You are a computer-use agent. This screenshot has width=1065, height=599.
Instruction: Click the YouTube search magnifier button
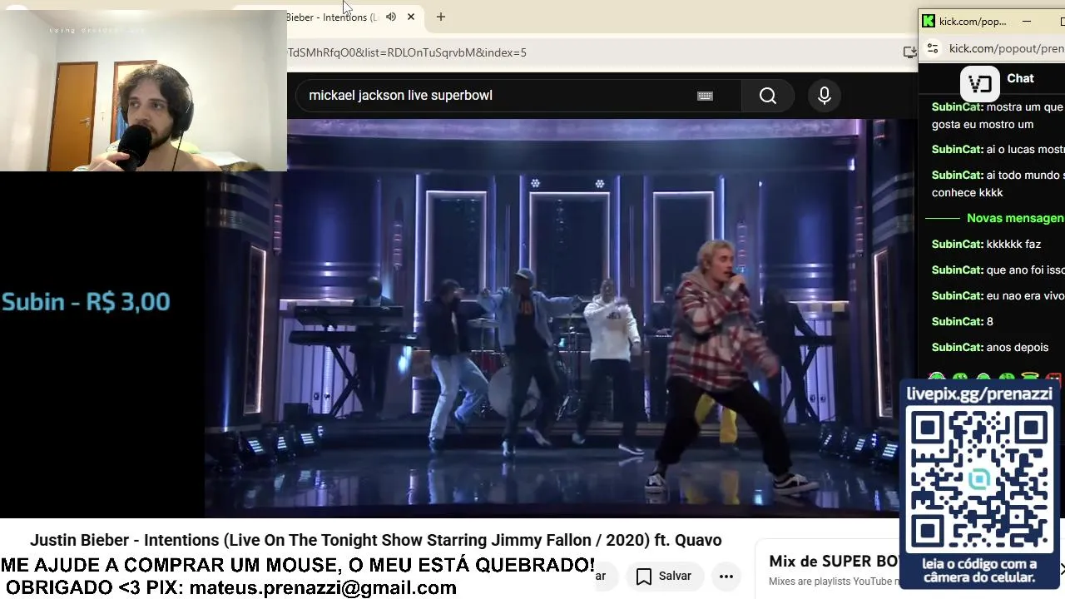[x=767, y=96]
